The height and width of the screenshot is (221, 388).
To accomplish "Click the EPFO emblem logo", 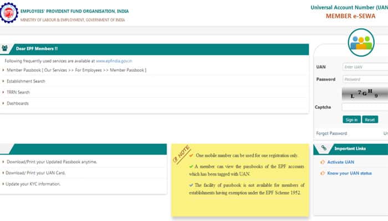I will click(9, 13).
